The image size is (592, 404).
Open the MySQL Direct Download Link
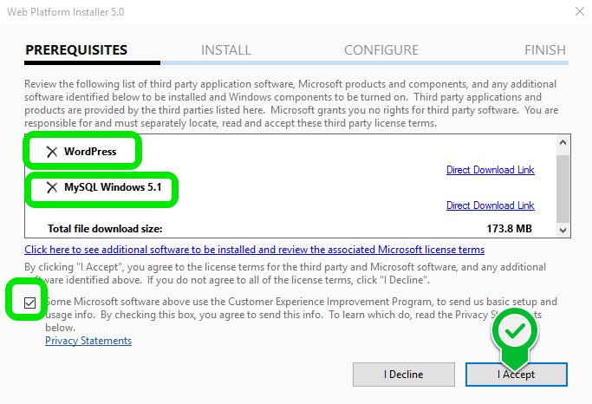[490, 205]
